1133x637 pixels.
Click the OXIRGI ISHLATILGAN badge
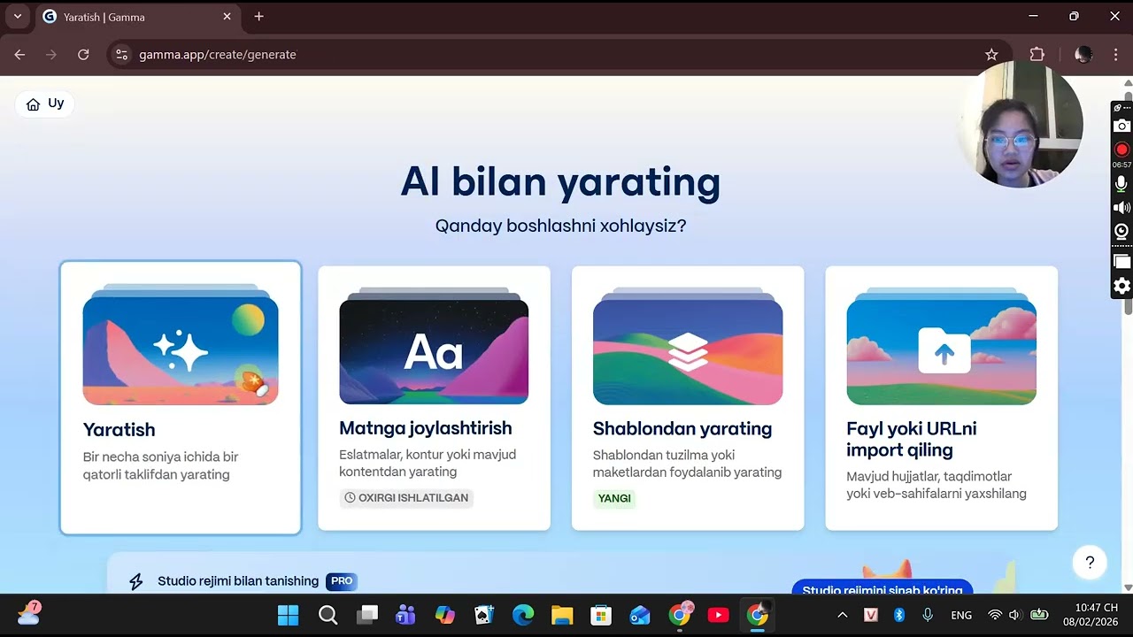406,498
